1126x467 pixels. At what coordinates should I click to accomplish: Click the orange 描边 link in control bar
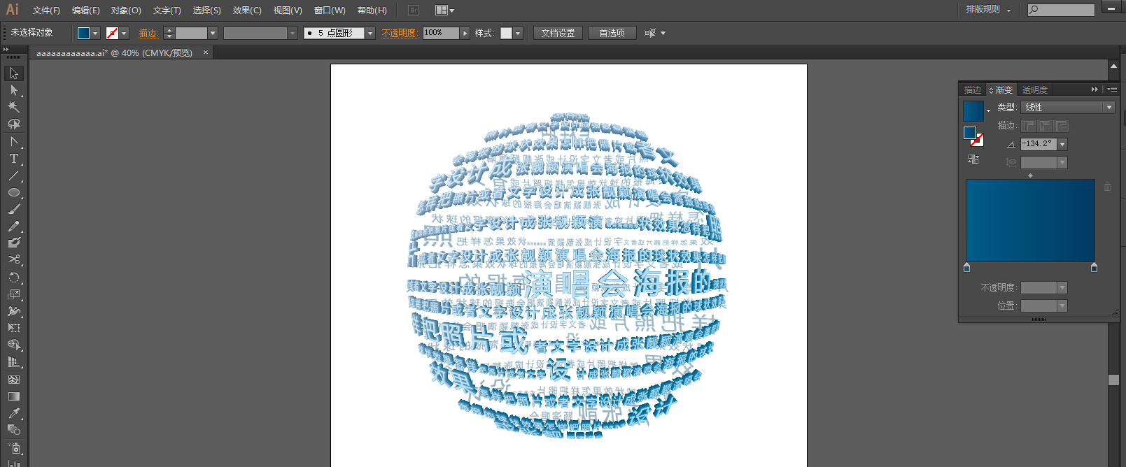pos(148,34)
